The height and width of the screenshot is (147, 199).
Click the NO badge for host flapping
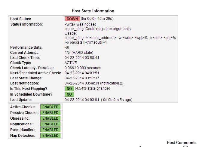(x=69, y=88)
